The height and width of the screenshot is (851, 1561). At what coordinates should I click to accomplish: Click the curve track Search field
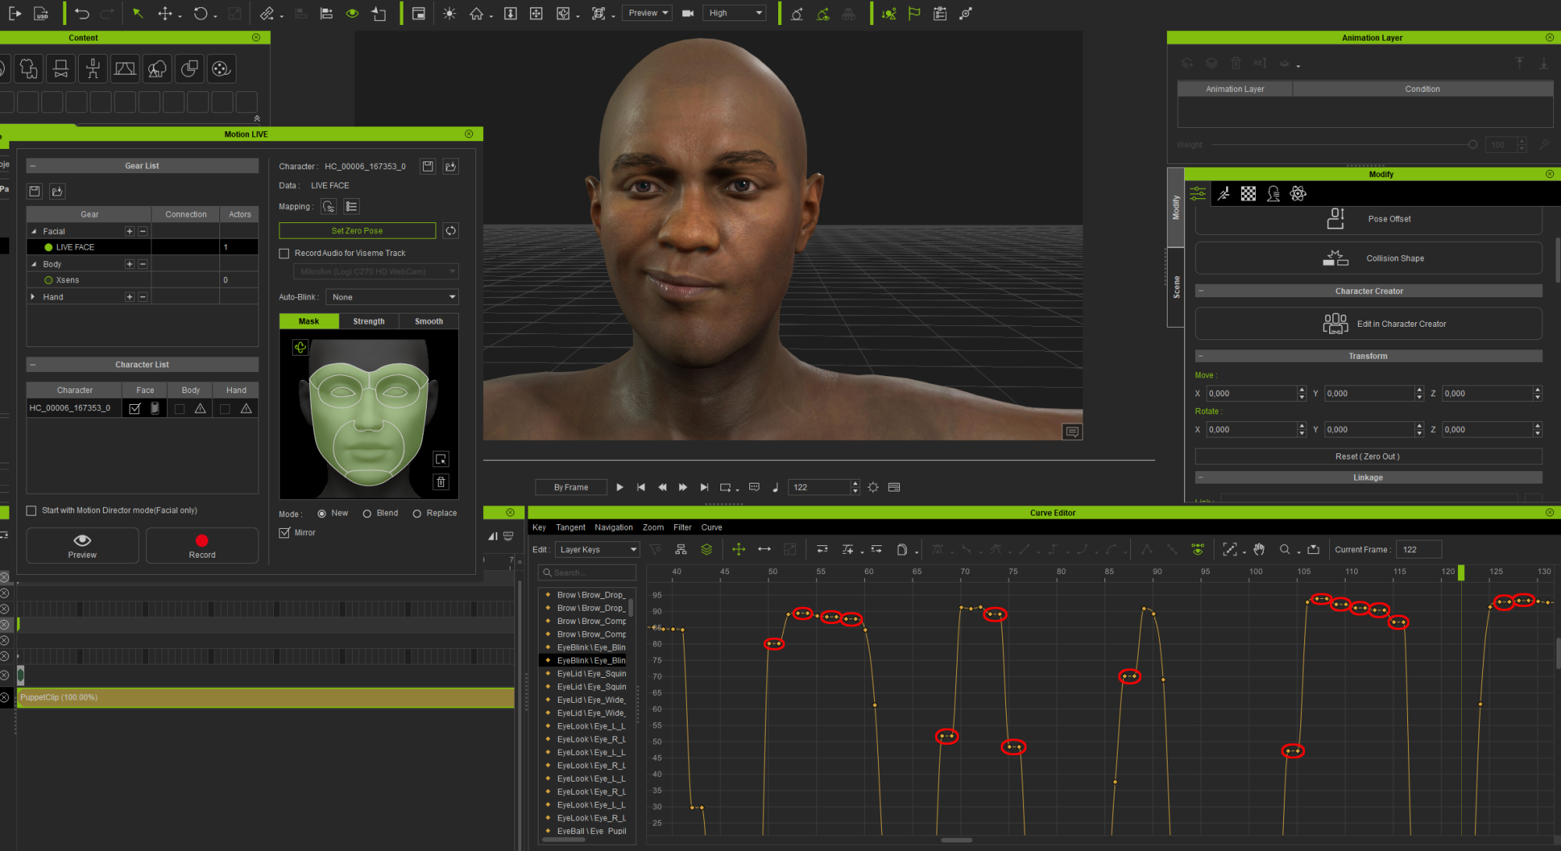coord(587,573)
